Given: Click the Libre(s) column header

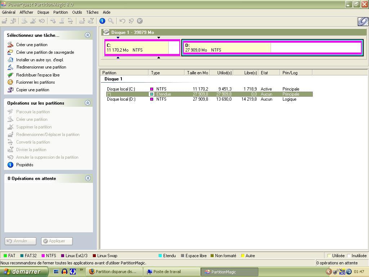Looking at the screenshot, I should 246,73.
